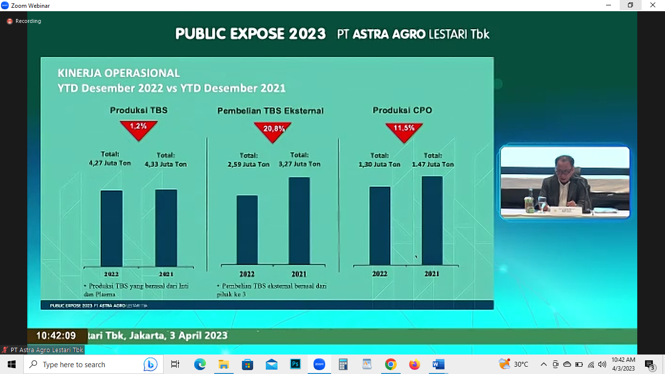Click the 'KINERJA OPERASIONAL' slide heading
This screenshot has height=374, width=665.
click(x=119, y=74)
